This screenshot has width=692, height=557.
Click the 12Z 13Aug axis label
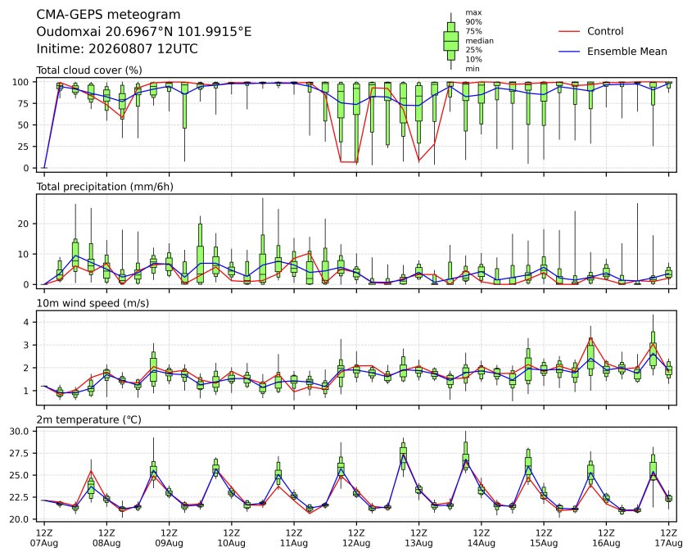click(x=418, y=537)
